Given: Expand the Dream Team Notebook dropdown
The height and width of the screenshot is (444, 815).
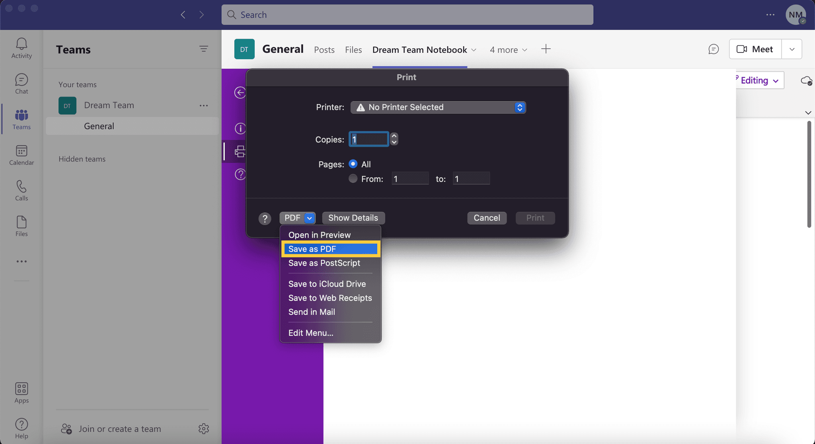Looking at the screenshot, I should coord(474,50).
